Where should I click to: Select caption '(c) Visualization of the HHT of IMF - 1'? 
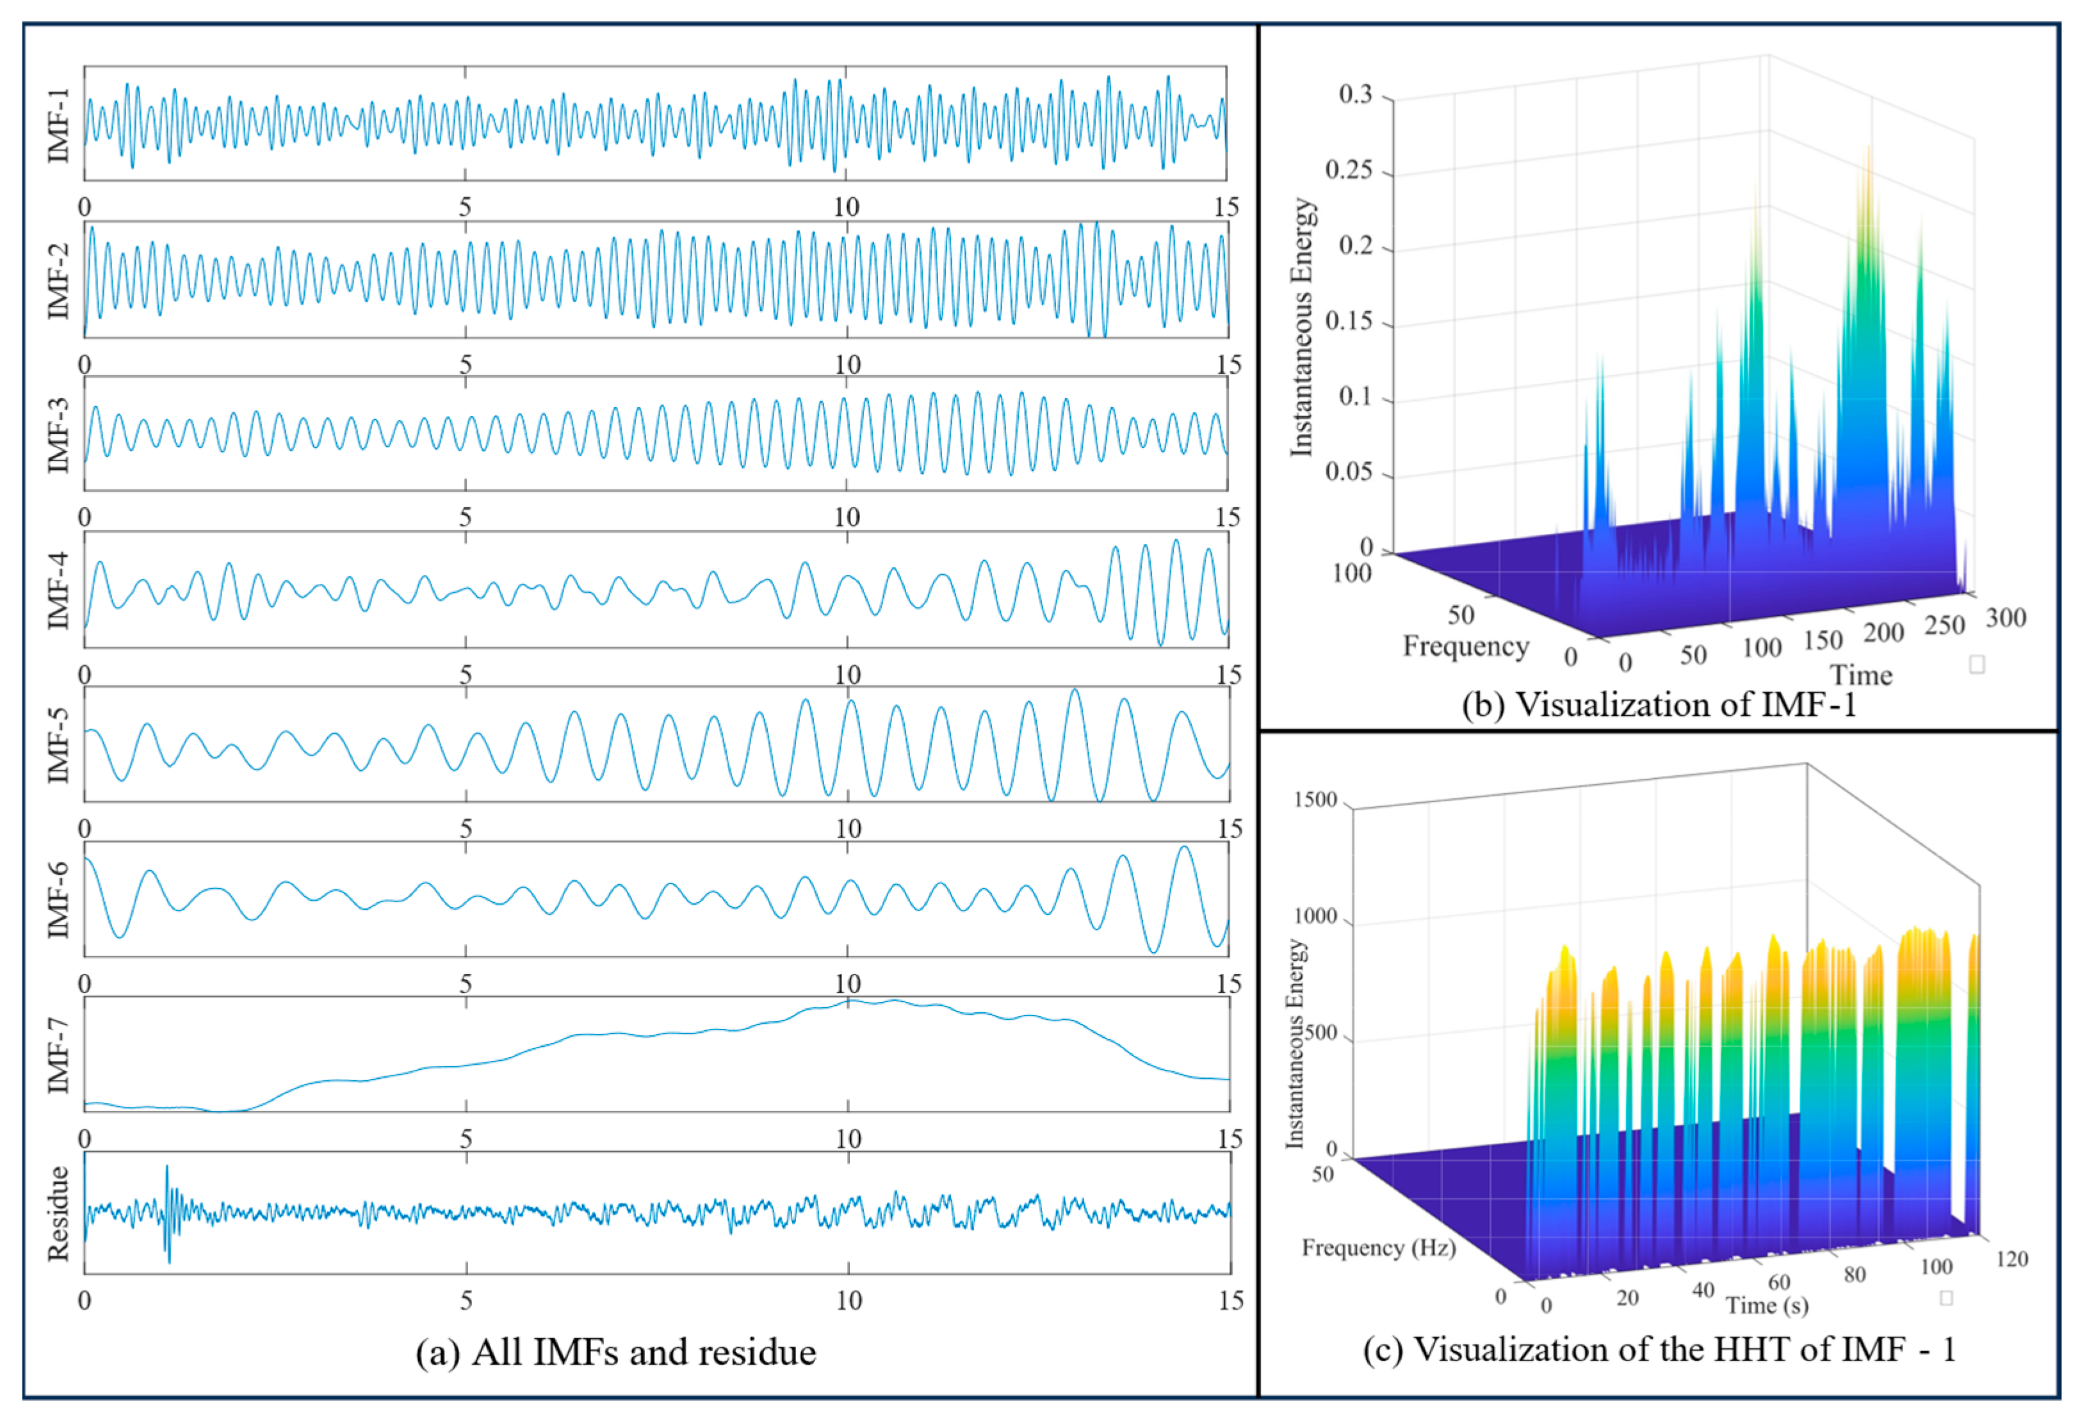[1659, 1349]
